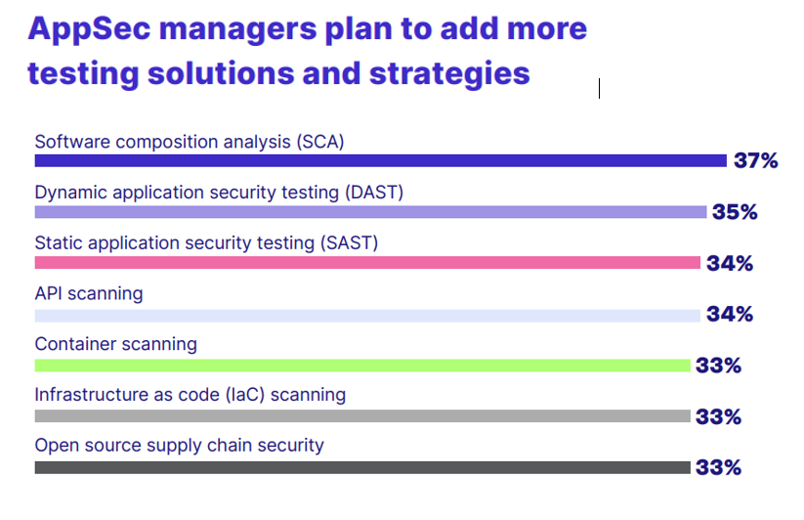This screenshot has width=804, height=520.
Task: Click the dark blue SCA bar
Action: coord(380,161)
